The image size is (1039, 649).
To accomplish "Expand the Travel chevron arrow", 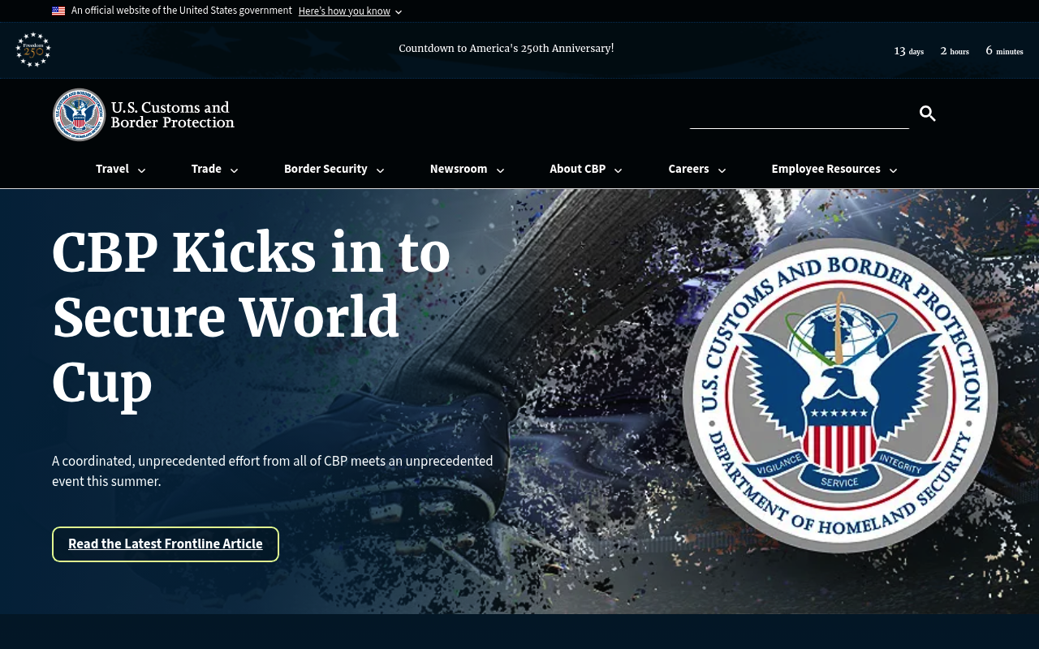I will point(141,170).
